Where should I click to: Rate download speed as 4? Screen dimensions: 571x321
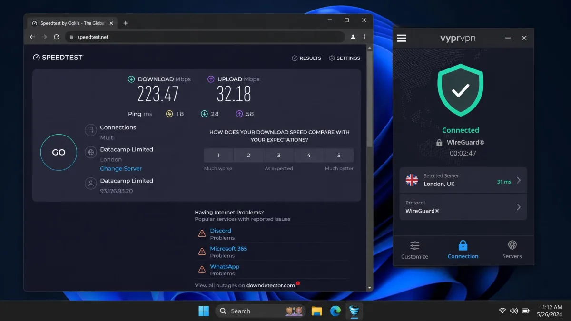tap(309, 156)
